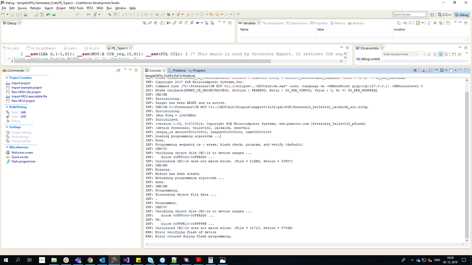This screenshot has height=265, width=472.
Task: Select the Memory tab
Action: point(338,23)
